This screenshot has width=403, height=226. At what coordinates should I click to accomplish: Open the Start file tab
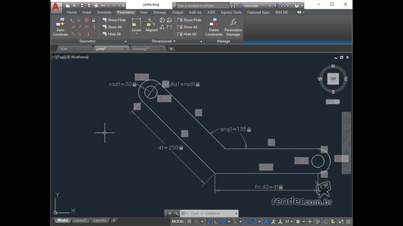click(x=64, y=49)
